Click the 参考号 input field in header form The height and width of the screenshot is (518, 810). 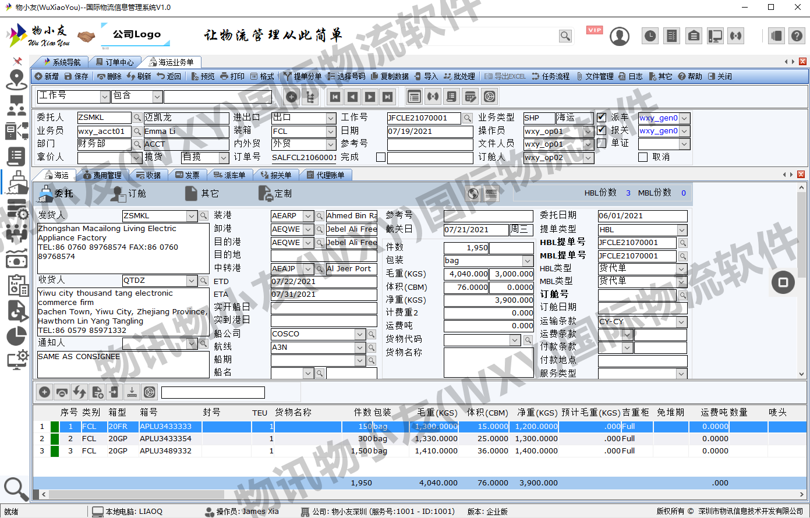click(x=430, y=144)
